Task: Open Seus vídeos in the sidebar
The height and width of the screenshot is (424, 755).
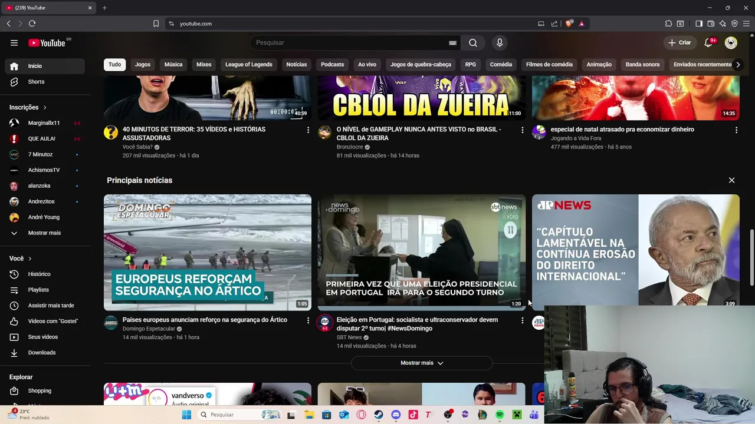Action: coord(45,337)
